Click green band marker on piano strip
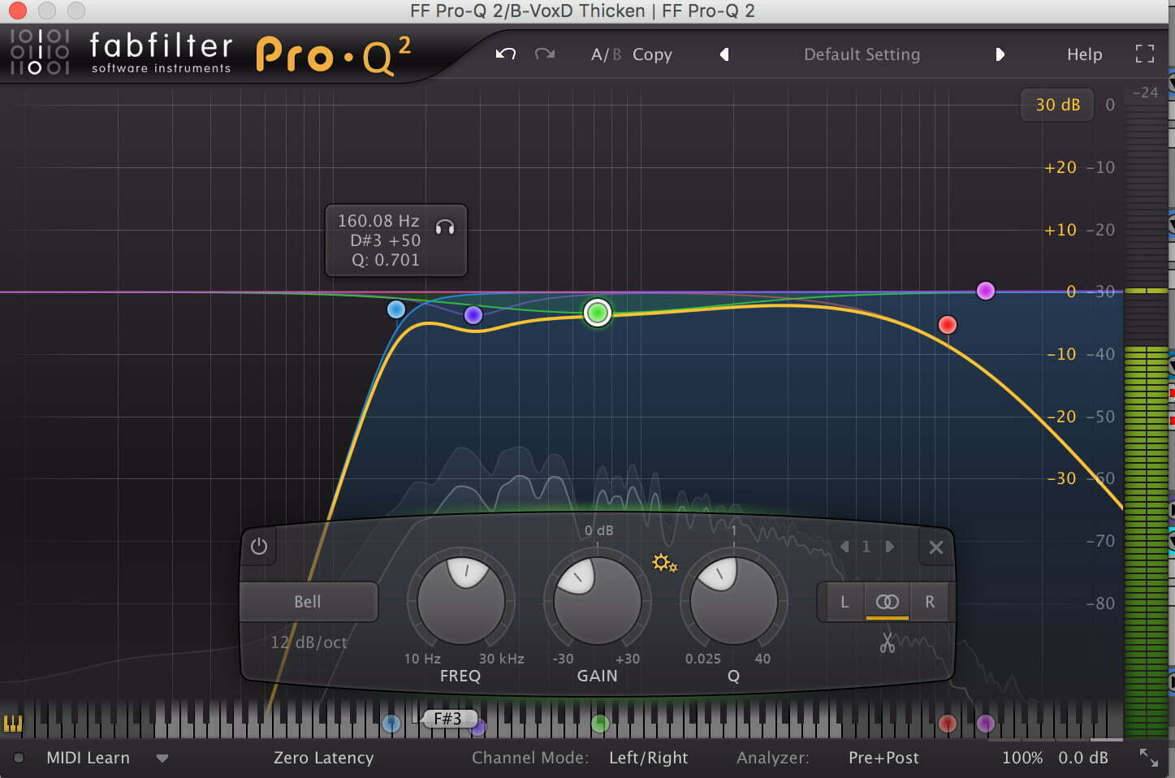Screen dimensions: 1175x778 (x=599, y=723)
